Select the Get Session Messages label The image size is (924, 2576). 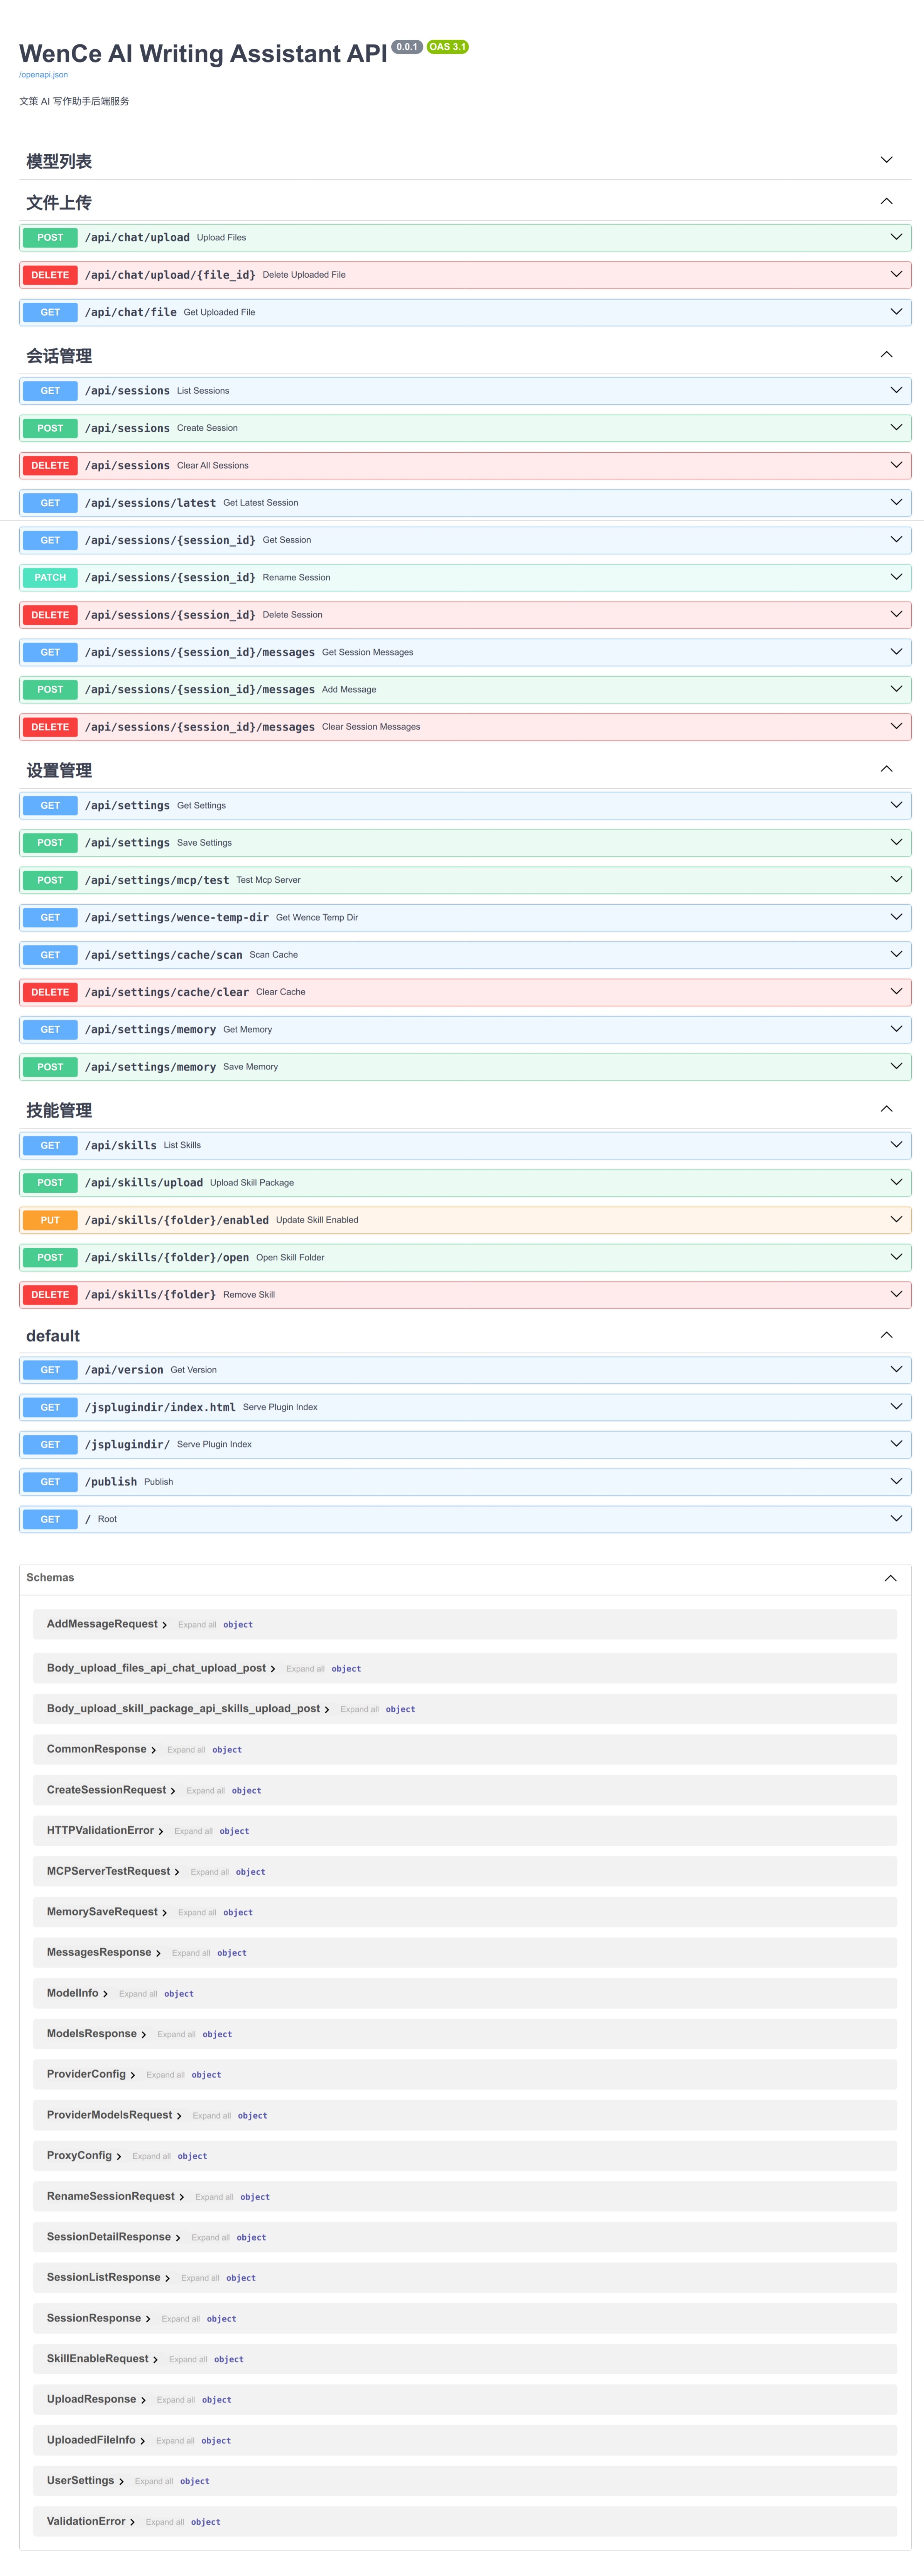368,653
